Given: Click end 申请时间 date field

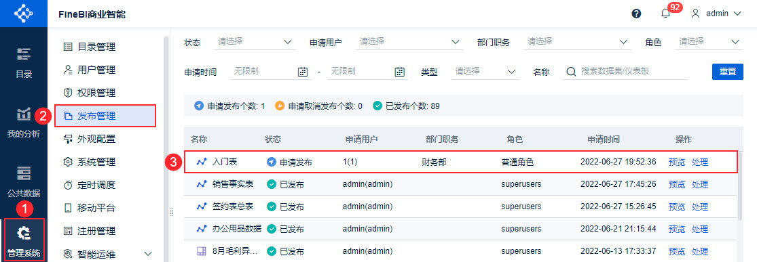Looking at the screenshot, I should pyautogui.click(x=367, y=72).
